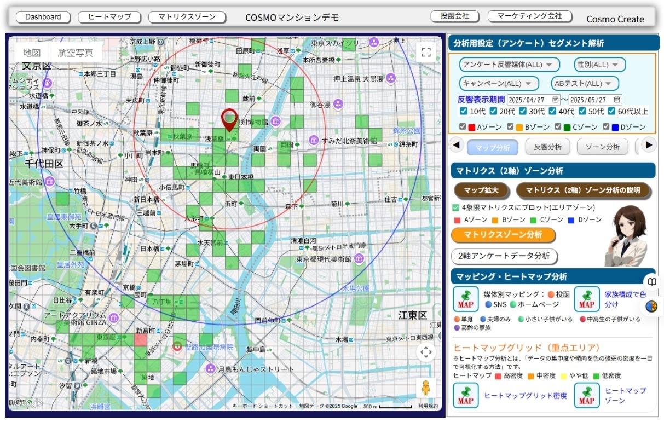Image resolution: width=664 pixels, height=422 pixels.
Task: Open the ABテスト(ALL) dropdown
Action: pos(585,84)
